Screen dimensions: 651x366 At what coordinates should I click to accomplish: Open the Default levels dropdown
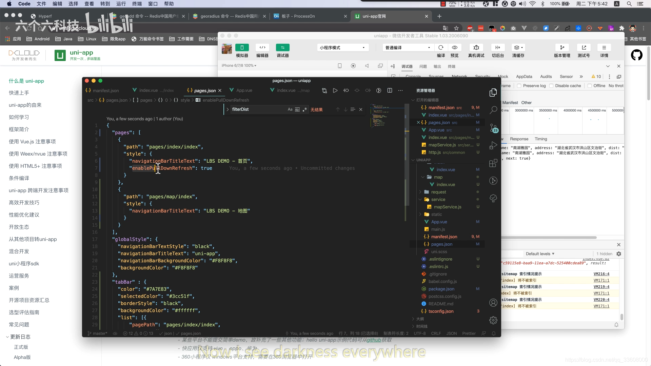[540, 254]
